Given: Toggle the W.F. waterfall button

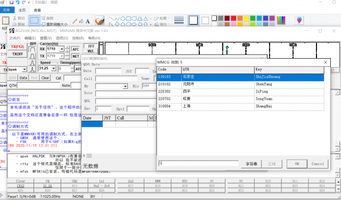Looking at the screenshot, I should [91, 51].
